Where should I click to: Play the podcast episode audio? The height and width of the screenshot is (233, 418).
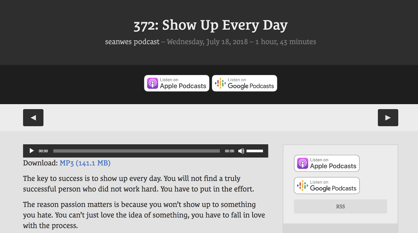(32, 151)
